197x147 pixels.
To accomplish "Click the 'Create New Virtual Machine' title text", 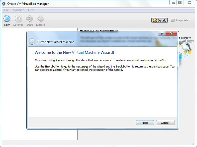I will [x=56, y=42].
